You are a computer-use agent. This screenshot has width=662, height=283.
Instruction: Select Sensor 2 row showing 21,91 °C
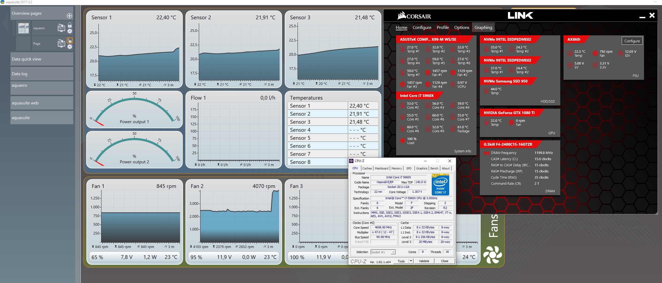pos(333,114)
